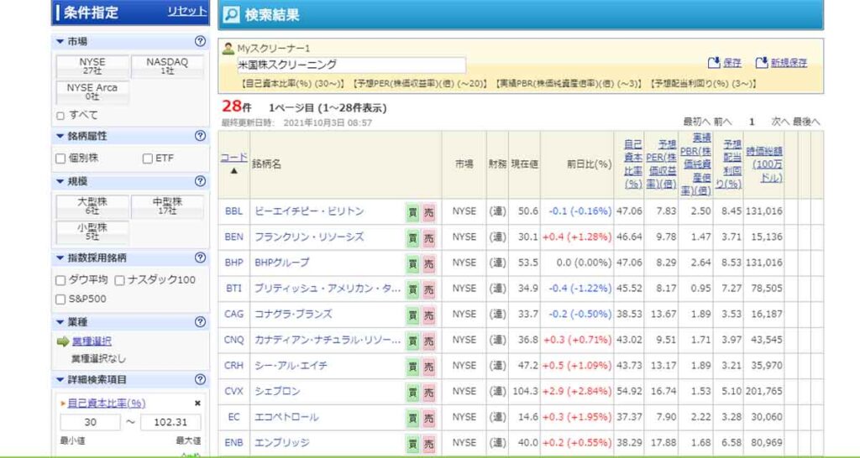Image resolution: width=860 pixels, height=458 pixels.
Task: Click the green arrow beside 業種選択
Action: (62, 341)
